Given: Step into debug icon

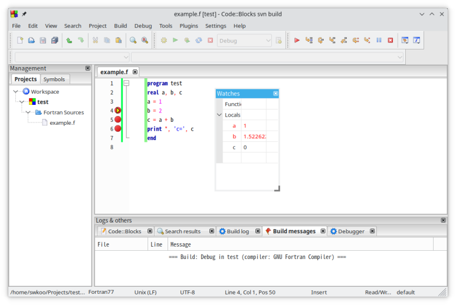Looking at the screenshot, I should click(332, 41).
